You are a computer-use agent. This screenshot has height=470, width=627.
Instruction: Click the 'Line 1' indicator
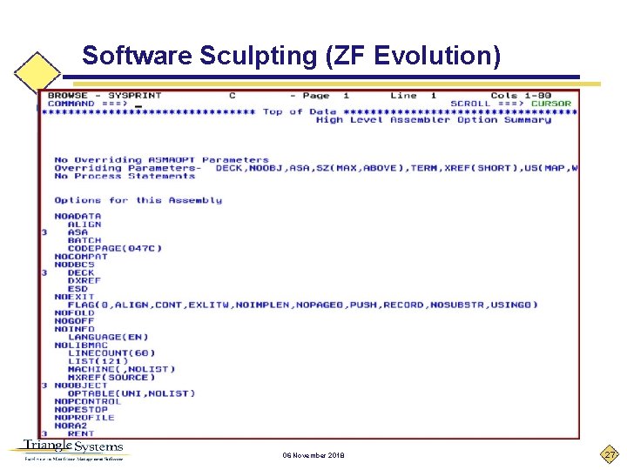pyautogui.click(x=413, y=96)
